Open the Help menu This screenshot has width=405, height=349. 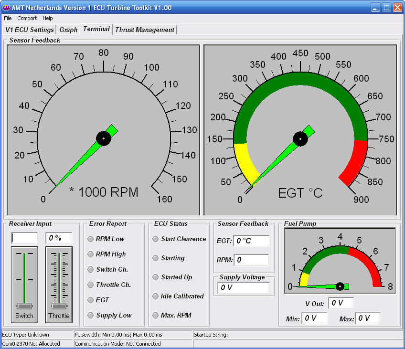tap(48, 18)
